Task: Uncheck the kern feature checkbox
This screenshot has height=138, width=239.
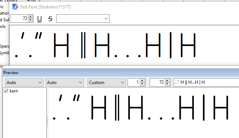Action: click(6, 91)
